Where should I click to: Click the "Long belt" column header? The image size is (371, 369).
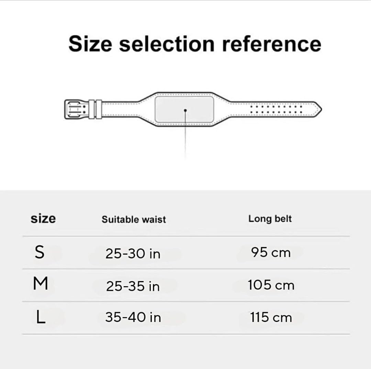[270, 219]
